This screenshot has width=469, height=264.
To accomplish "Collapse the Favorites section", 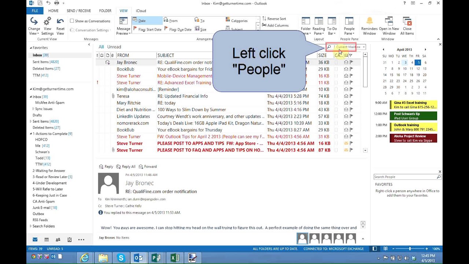I will (x=31, y=48).
